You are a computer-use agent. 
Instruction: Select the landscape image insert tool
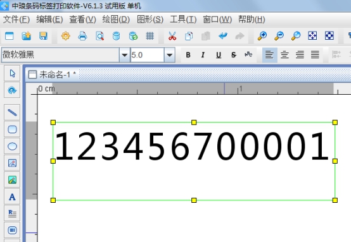[x=12, y=179]
